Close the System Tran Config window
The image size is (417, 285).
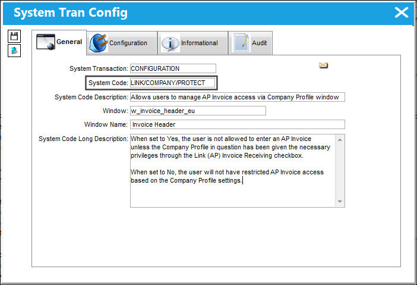(x=402, y=12)
